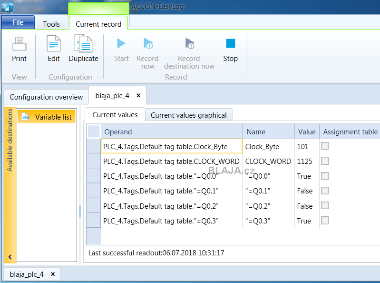The width and height of the screenshot is (380, 283).
Task: Select the blaja_plc_4 document tab
Action: click(x=112, y=96)
